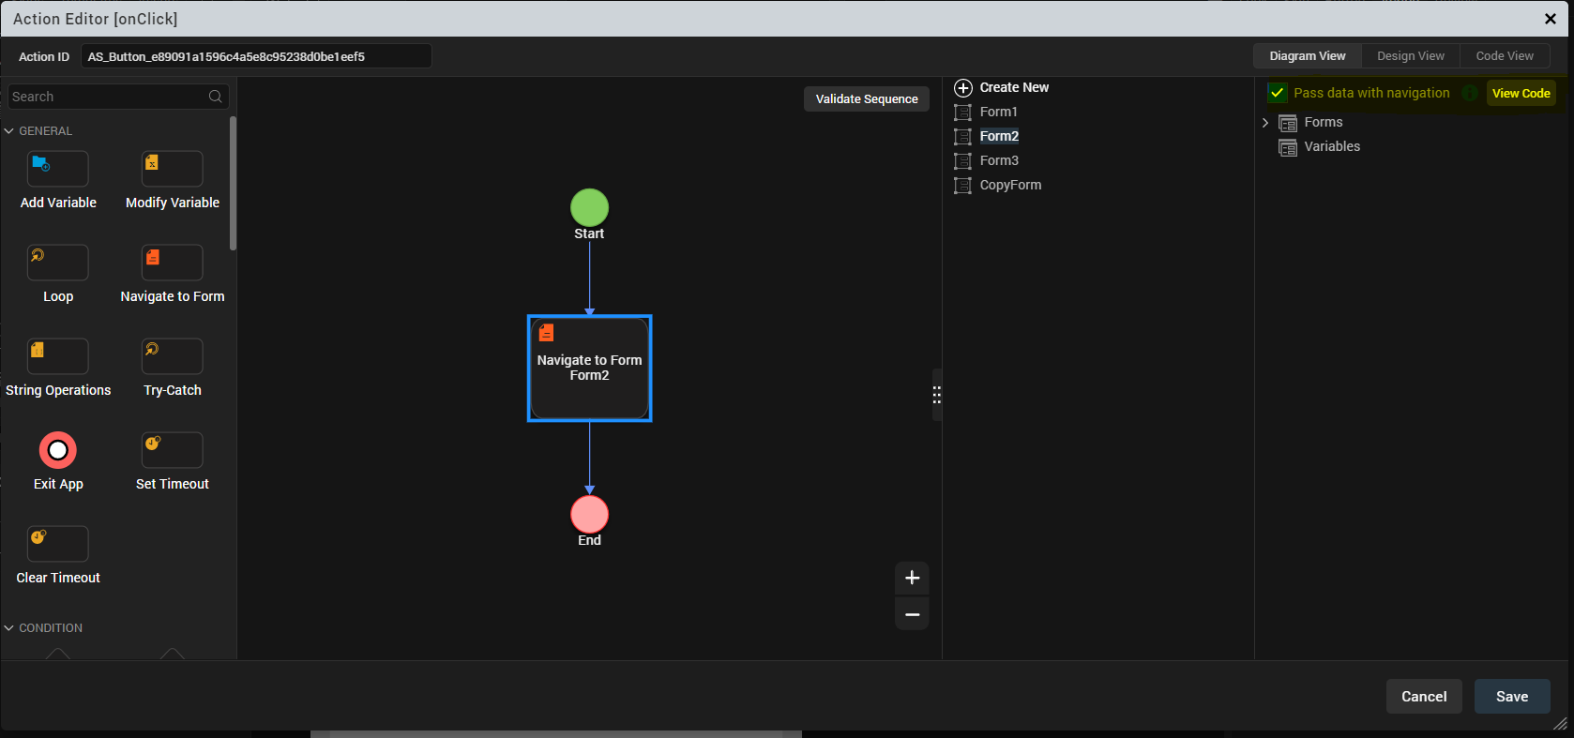Select the Modify Variable action icon
This screenshot has height=738, width=1574.
pos(172,169)
